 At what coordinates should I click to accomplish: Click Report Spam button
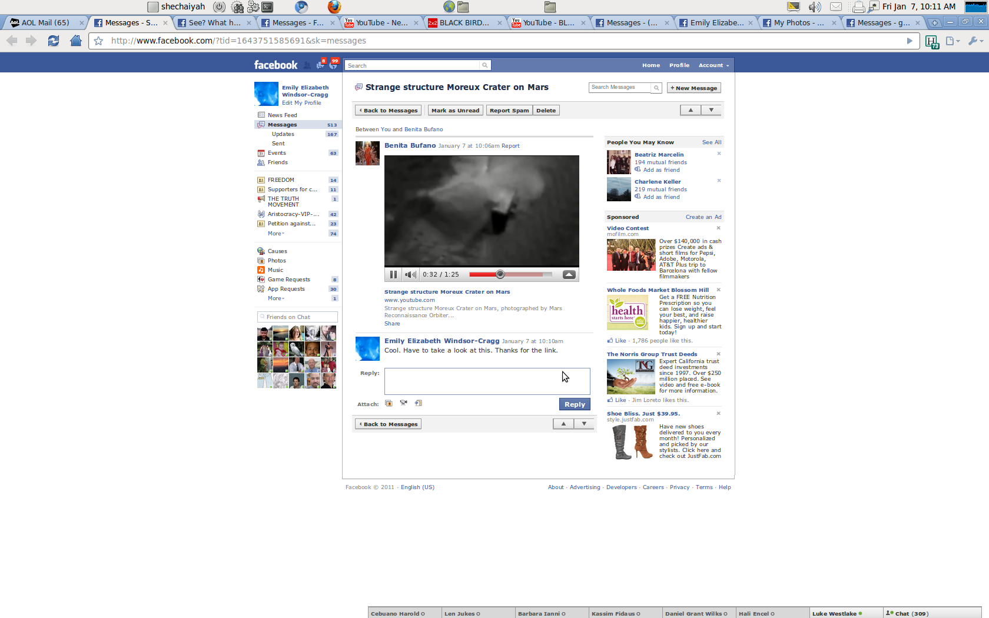click(x=509, y=110)
